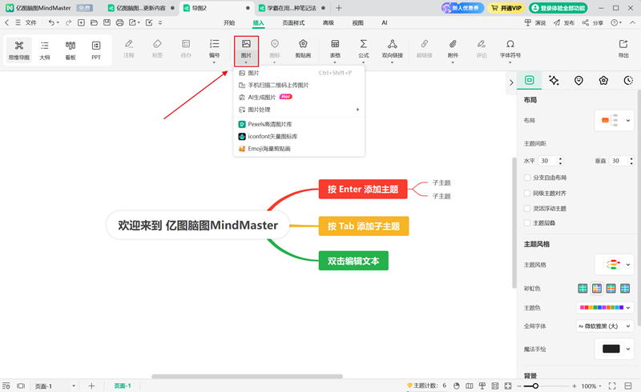The height and width of the screenshot is (392, 641).
Task: Insert numbering using the 编号 icon
Action: coord(214,50)
